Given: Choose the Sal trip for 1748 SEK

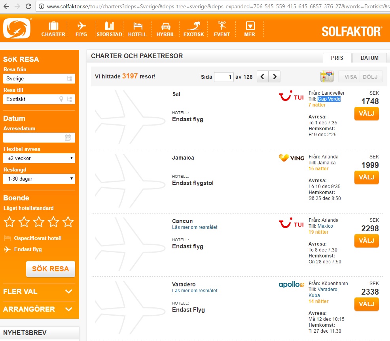Looking at the screenshot, I should [x=366, y=114].
